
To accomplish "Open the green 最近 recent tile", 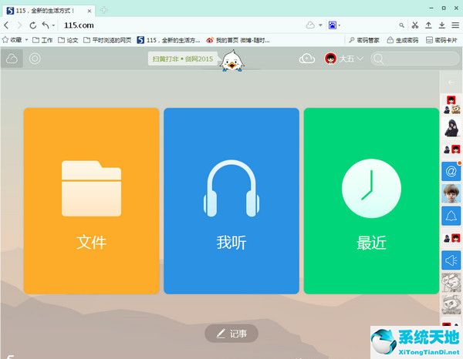I will coord(371,201).
